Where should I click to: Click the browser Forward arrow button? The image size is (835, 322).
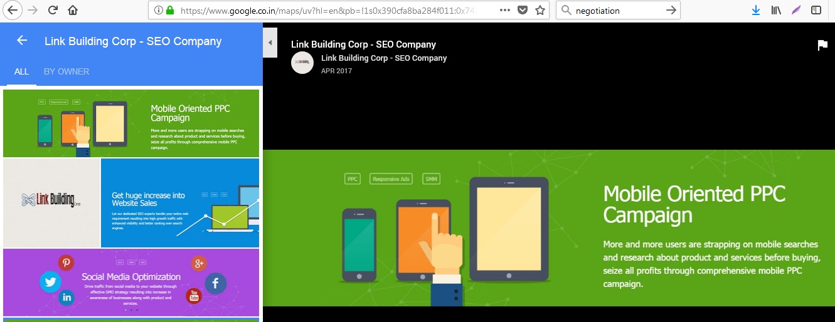pos(34,10)
